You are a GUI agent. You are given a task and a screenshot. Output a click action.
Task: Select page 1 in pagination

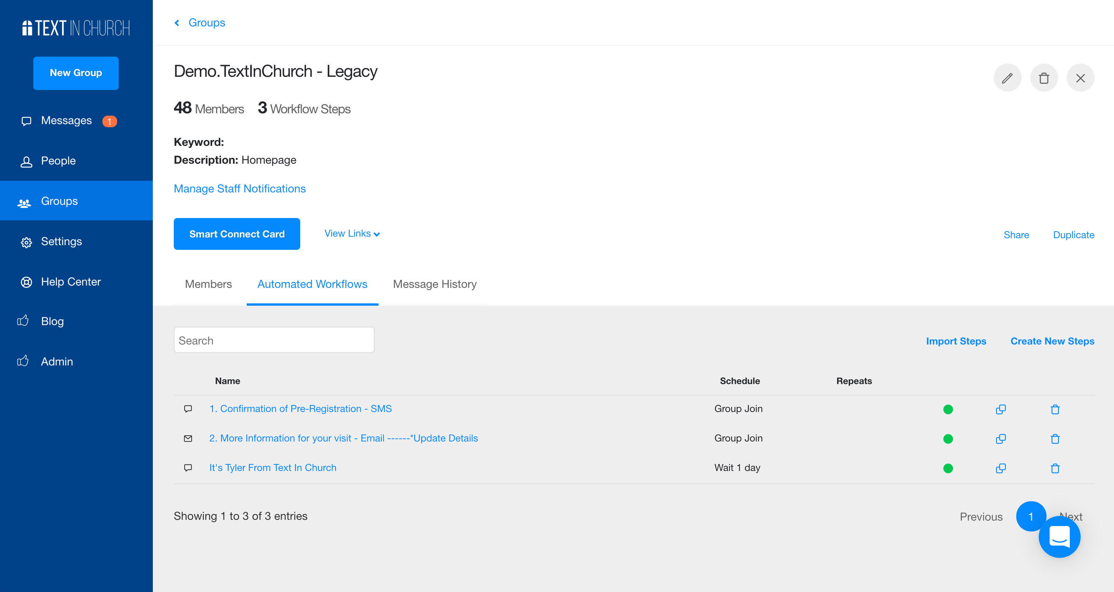[1031, 516]
